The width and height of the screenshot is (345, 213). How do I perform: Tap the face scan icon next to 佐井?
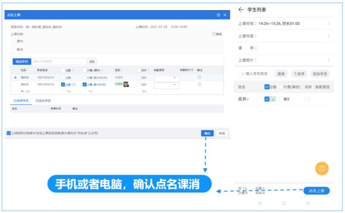[x=273, y=99]
